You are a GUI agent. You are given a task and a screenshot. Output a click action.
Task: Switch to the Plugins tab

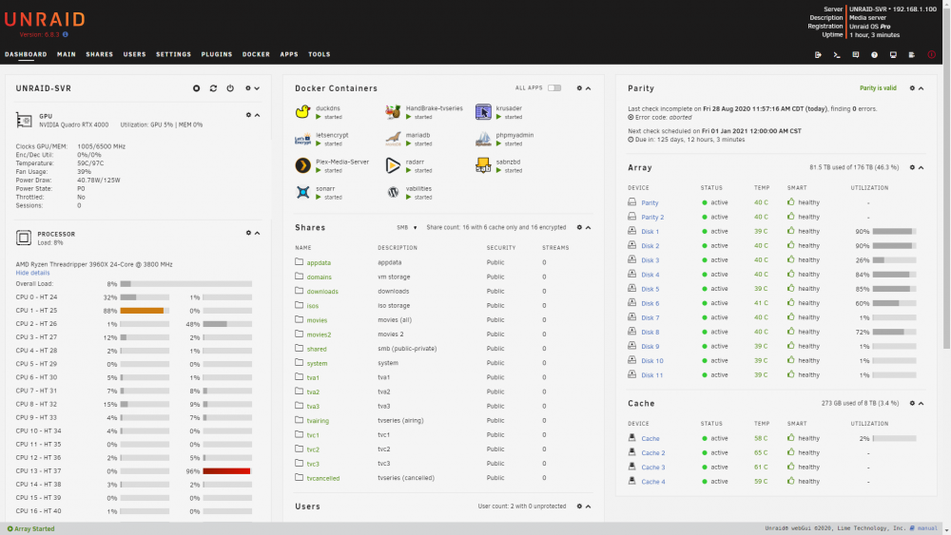[x=217, y=54]
